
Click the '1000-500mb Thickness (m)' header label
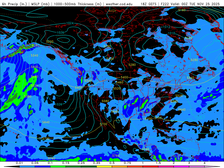78,4
